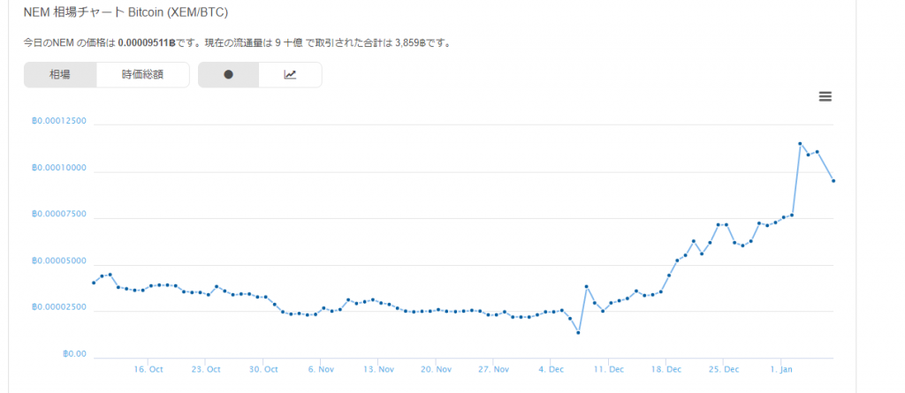The width and height of the screenshot is (905, 393).
Task: Click the highest peak data point in January
Action: click(800, 143)
